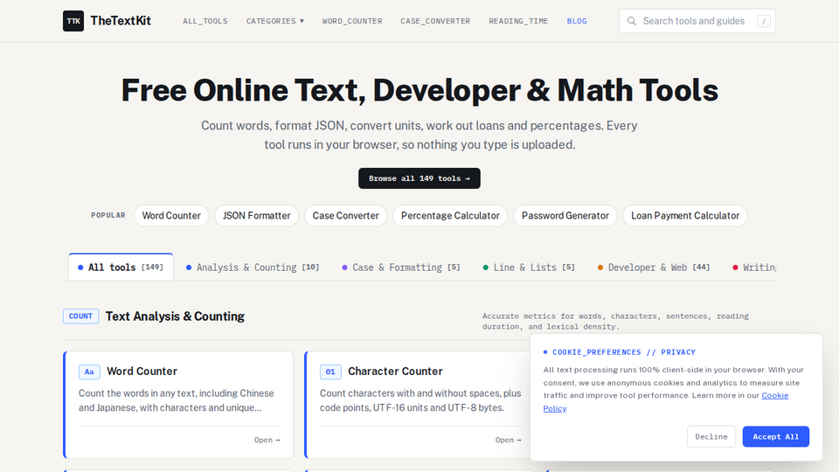Select the JSON Formatter popular chip
This screenshot has height=472, width=839.
pyautogui.click(x=256, y=216)
